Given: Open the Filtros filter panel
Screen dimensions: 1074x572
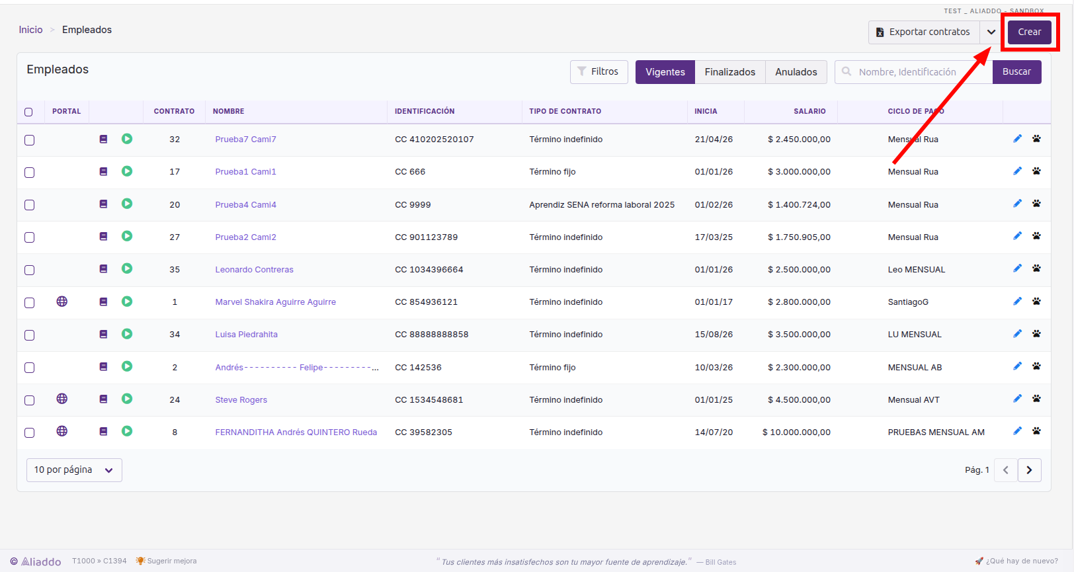Looking at the screenshot, I should point(599,71).
